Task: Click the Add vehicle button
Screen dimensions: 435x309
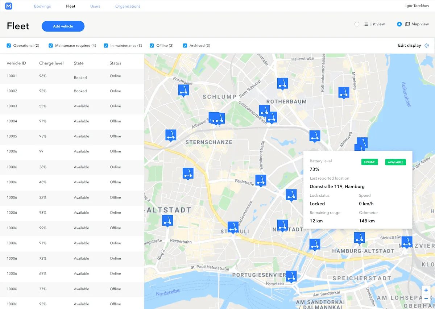Action: (63, 26)
